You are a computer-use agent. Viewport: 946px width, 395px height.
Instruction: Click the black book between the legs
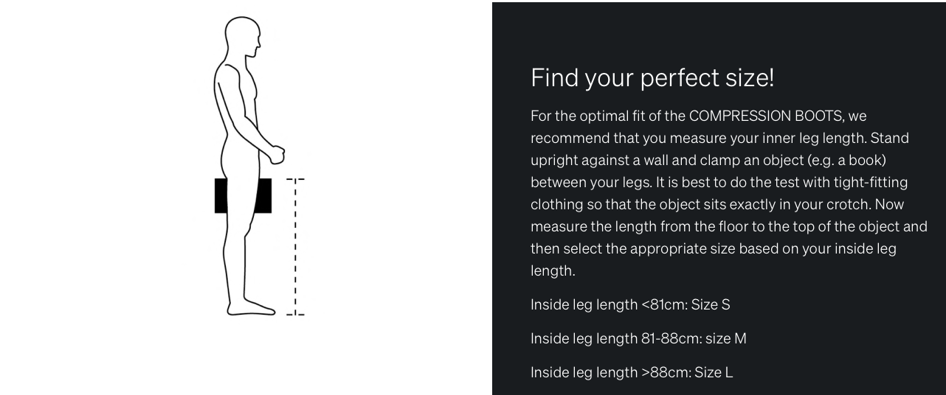(223, 195)
